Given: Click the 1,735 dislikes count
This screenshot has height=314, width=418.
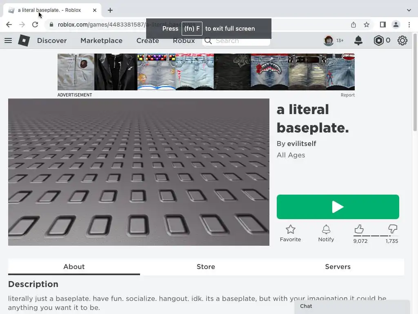Looking at the screenshot, I should click(392, 241).
